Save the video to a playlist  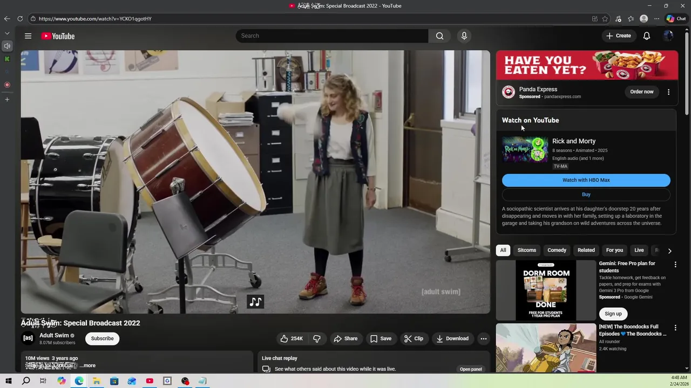point(381,338)
